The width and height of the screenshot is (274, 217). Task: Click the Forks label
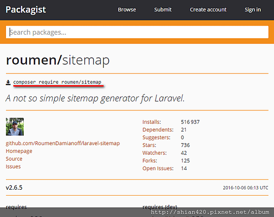point(150,160)
